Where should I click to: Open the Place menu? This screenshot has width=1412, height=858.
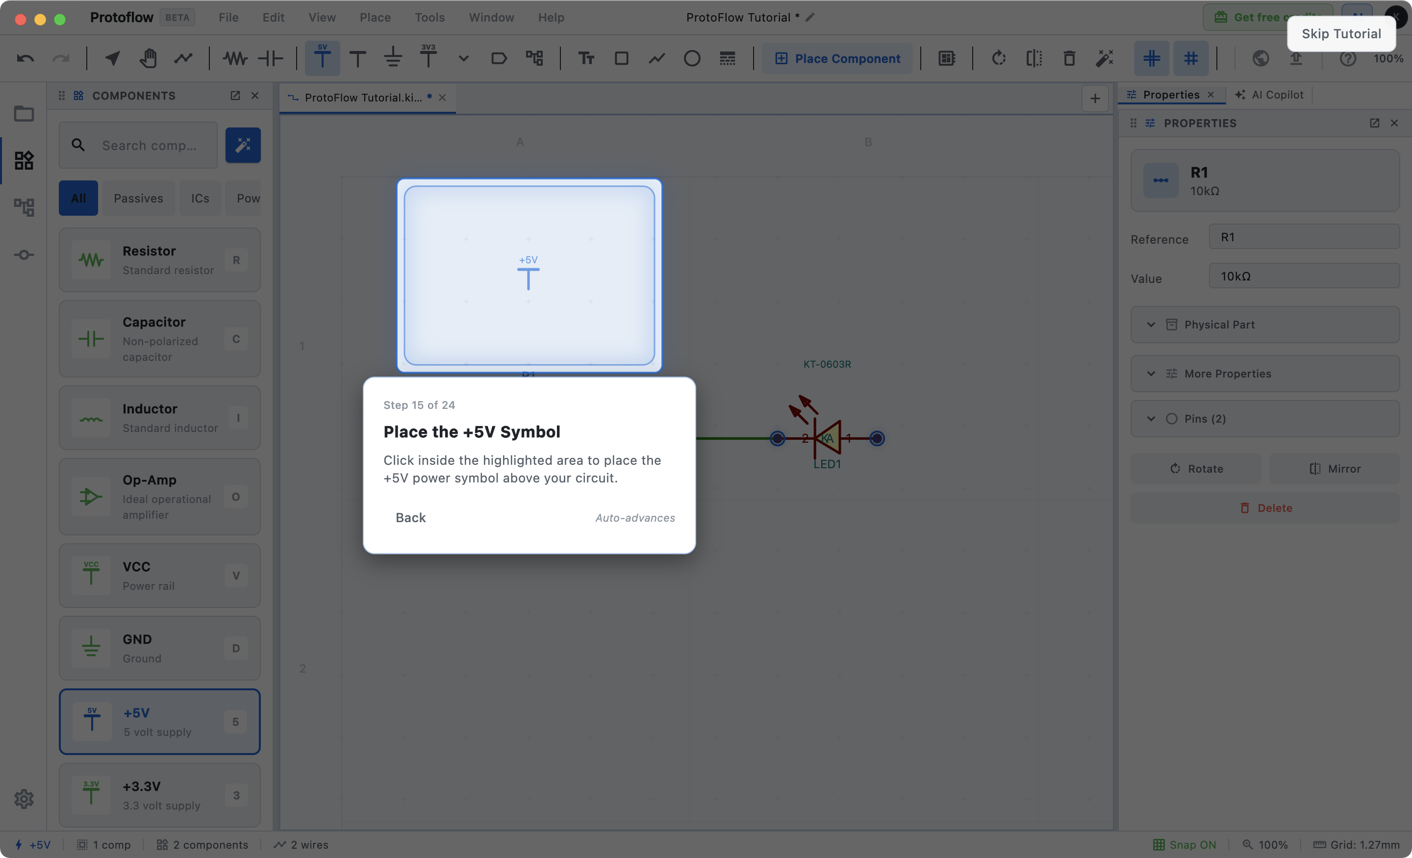pyautogui.click(x=375, y=17)
